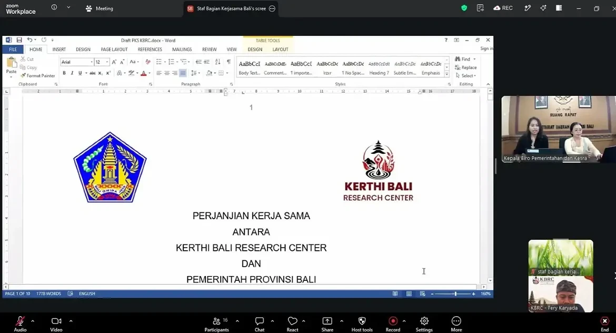Viewport: 616px width, 333px height.
Task: Open the Zoom Chat panel
Action: click(259, 325)
